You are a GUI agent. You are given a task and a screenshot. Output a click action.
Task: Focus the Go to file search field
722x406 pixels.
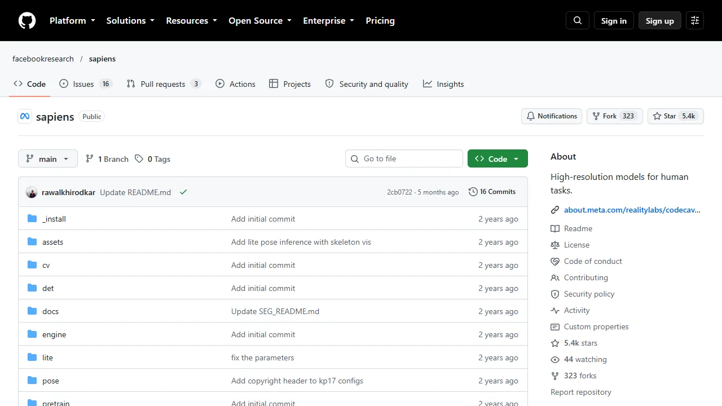tap(404, 158)
